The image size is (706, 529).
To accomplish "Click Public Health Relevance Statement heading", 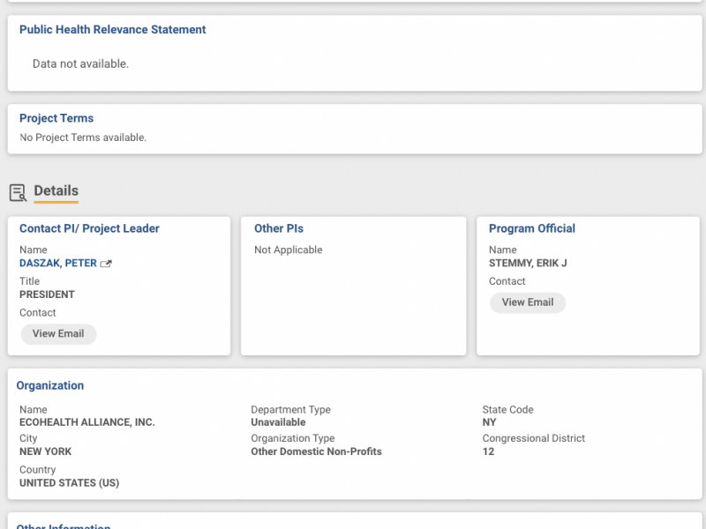I will click(x=112, y=29).
